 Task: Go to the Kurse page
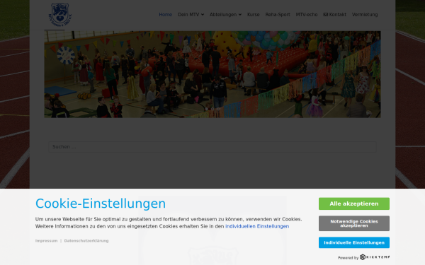tap(253, 15)
